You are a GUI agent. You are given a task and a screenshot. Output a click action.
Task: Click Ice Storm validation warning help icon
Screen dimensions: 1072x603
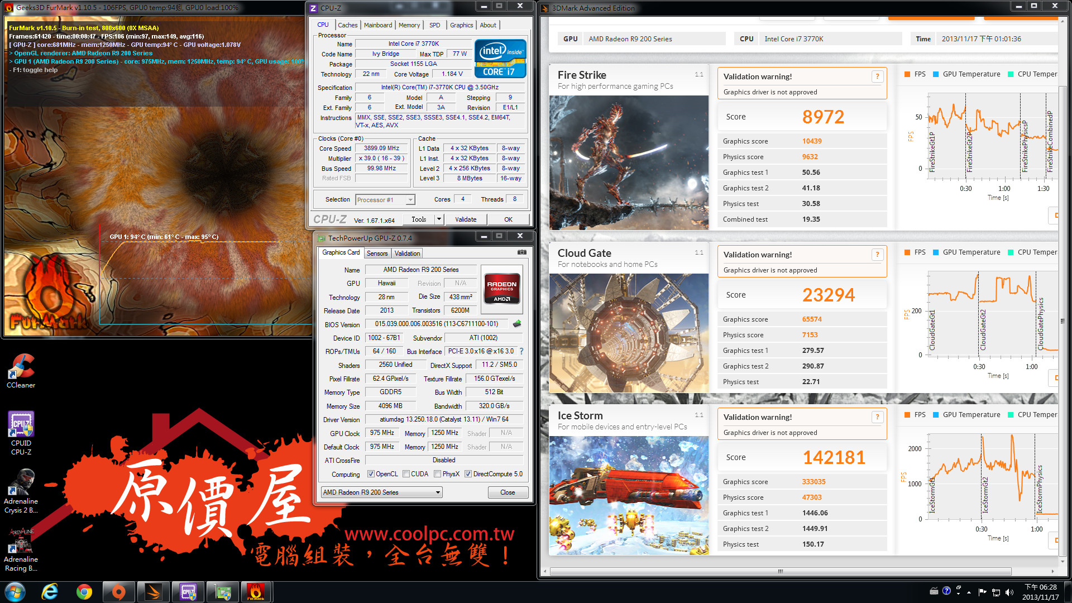coord(877,417)
